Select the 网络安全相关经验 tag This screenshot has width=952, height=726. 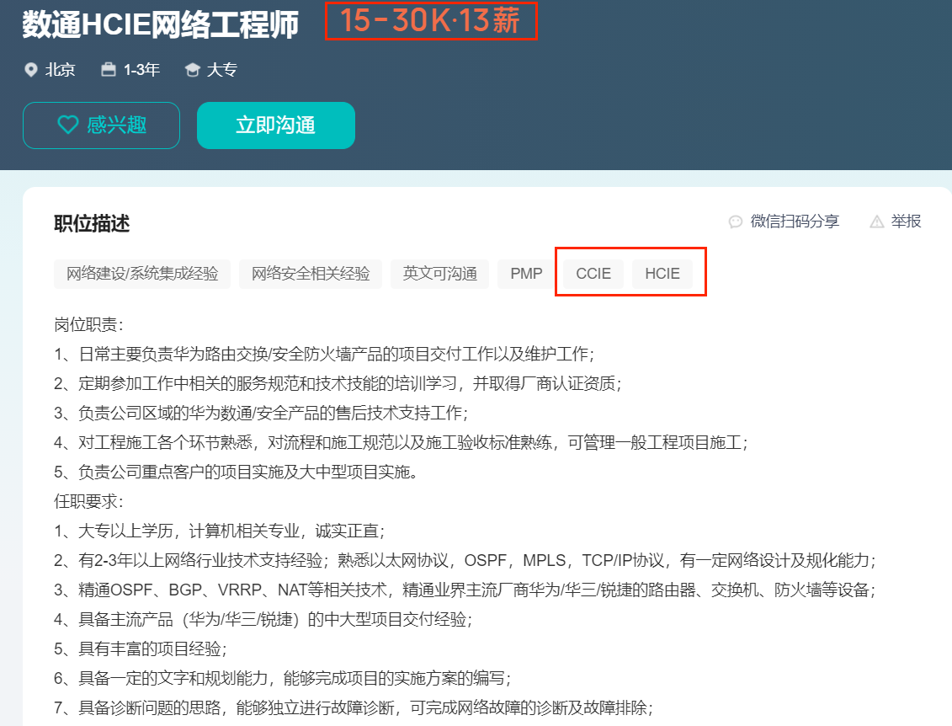pyautogui.click(x=311, y=274)
